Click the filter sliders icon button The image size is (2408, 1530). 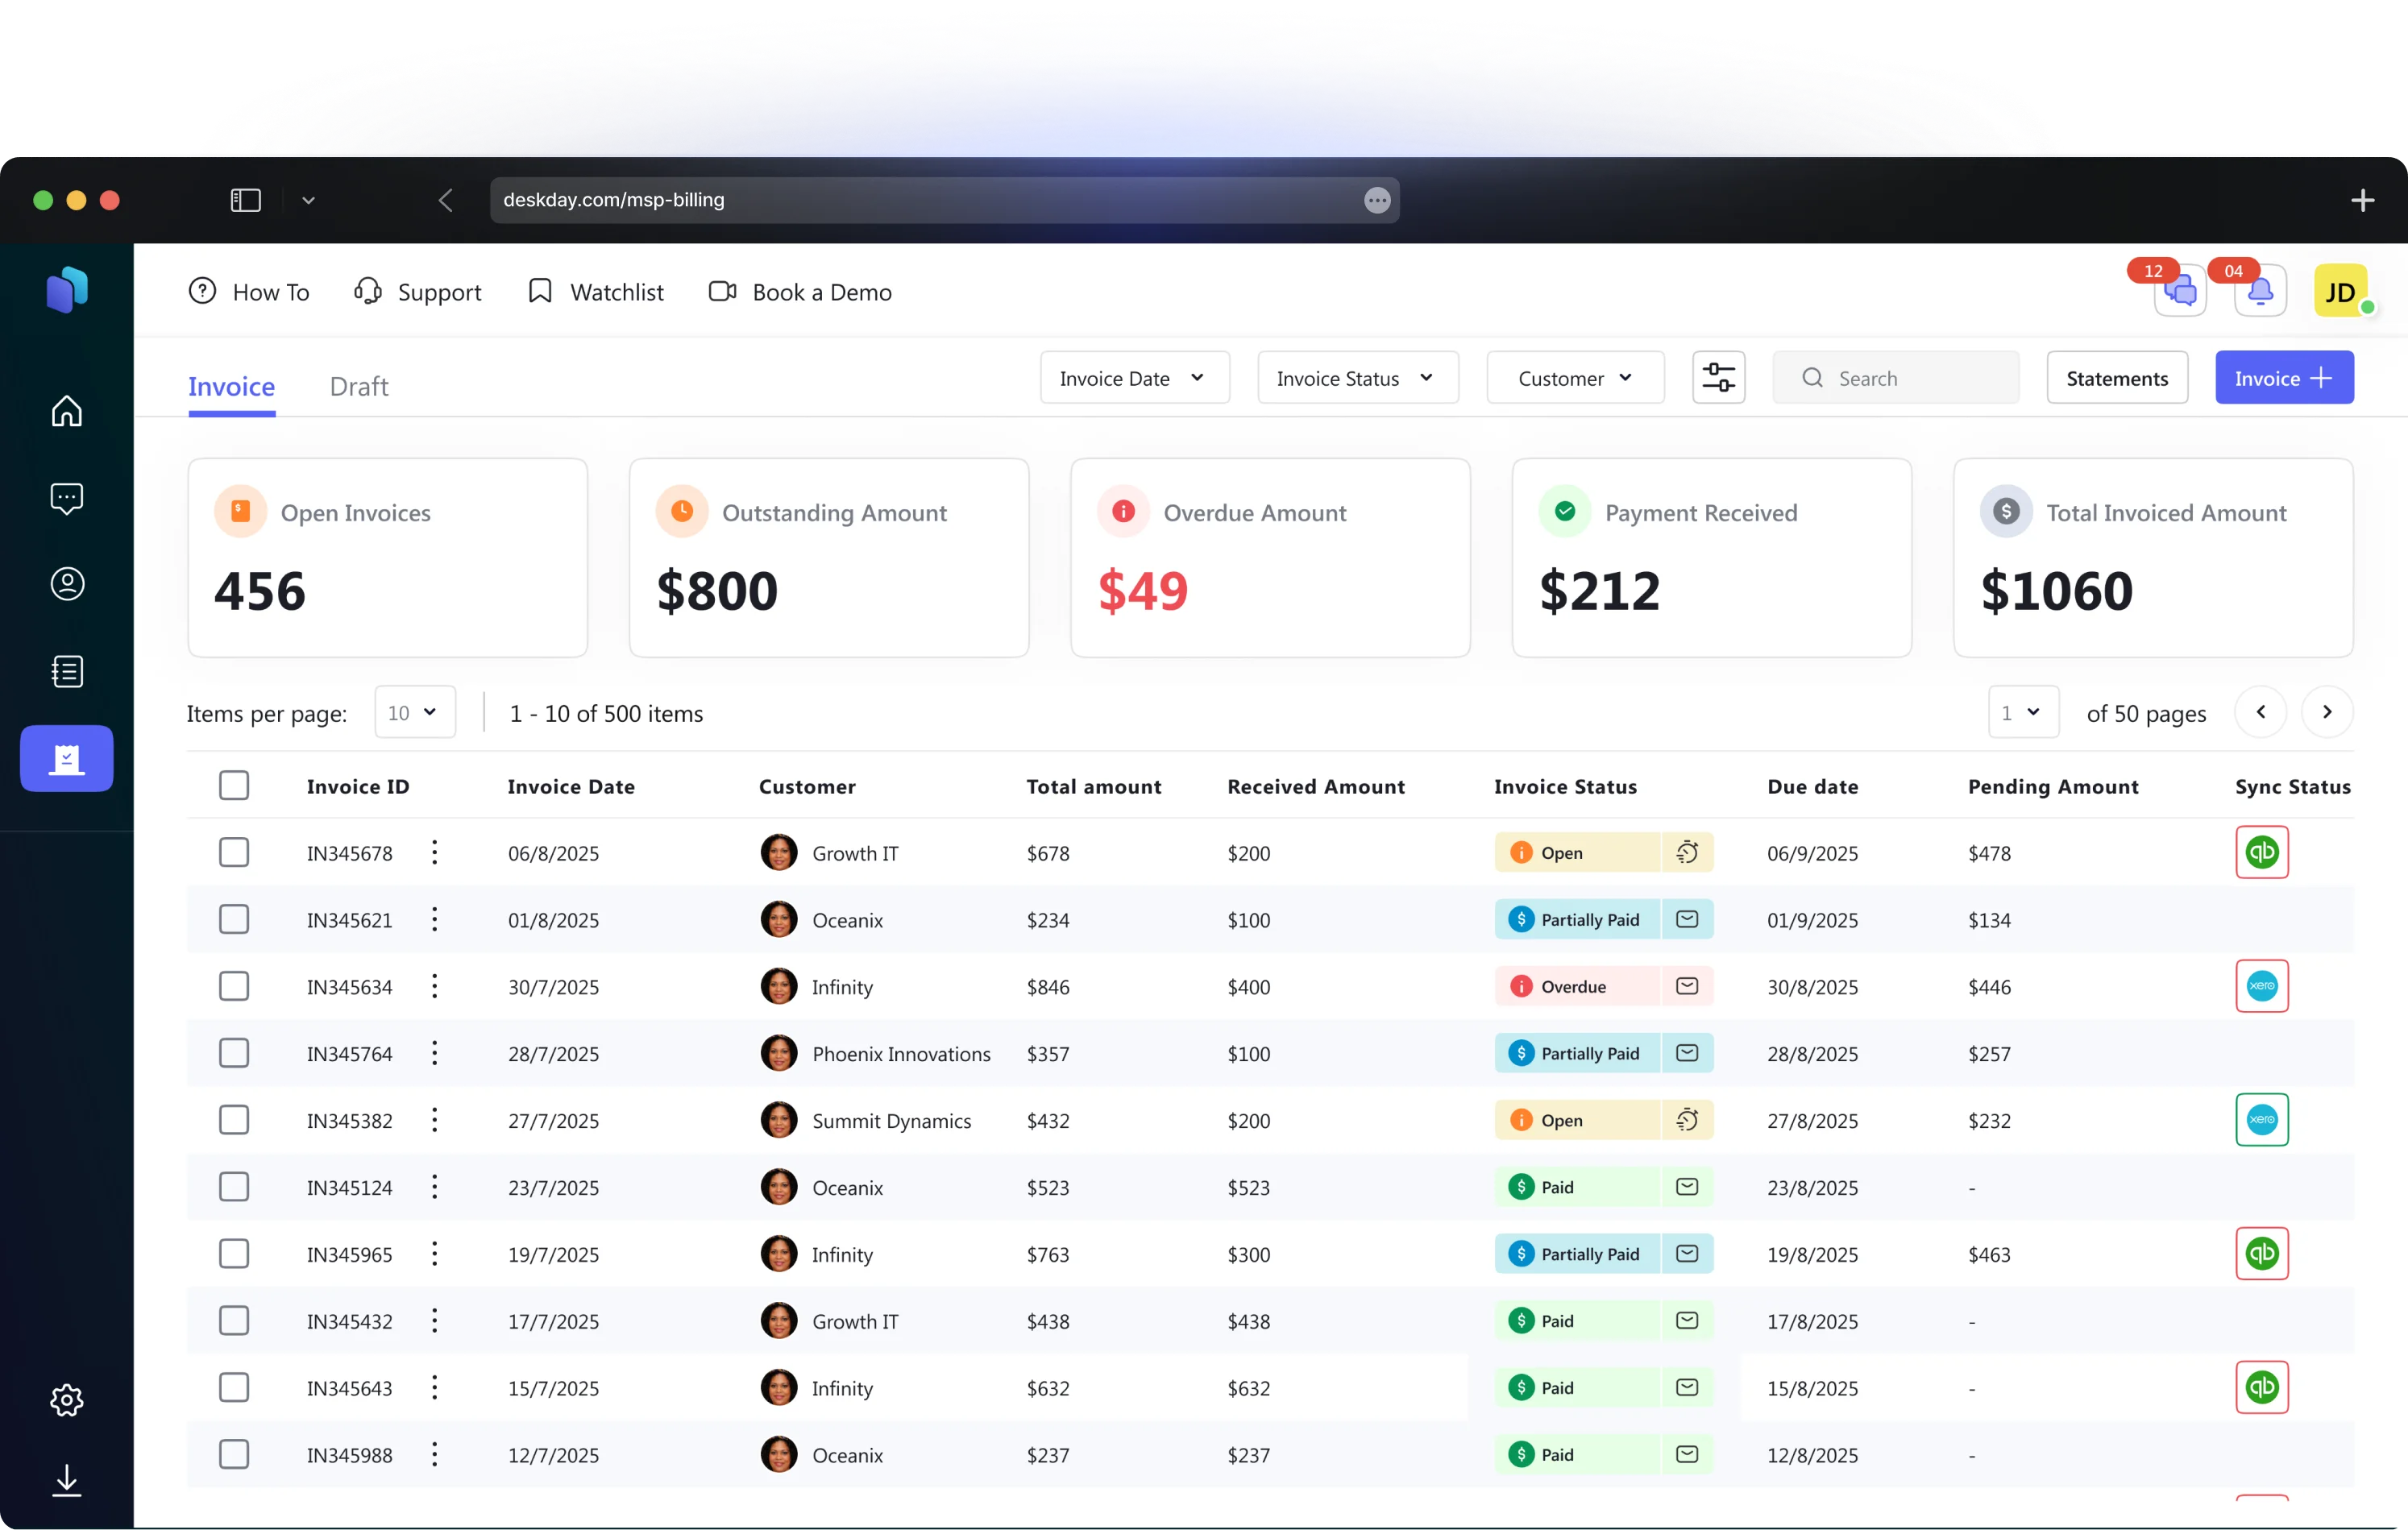point(1718,378)
